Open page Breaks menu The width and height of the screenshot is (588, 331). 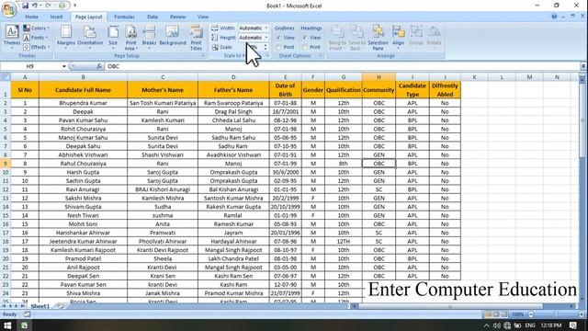[149, 38]
